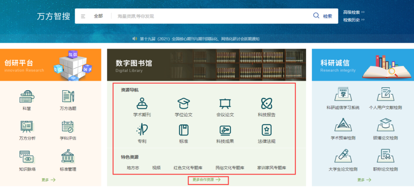Open the 标准 book icon
The width and height of the screenshot is (414, 187).
[184, 130]
